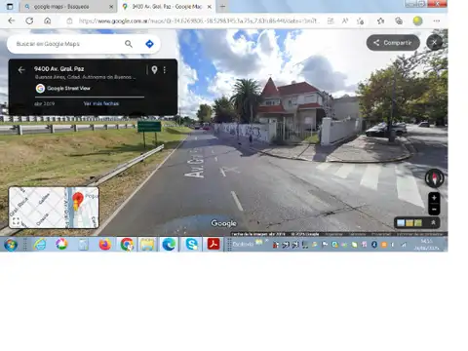
Task: Open the tab actions icon at the left of the tab strip
Action: coord(10,6)
